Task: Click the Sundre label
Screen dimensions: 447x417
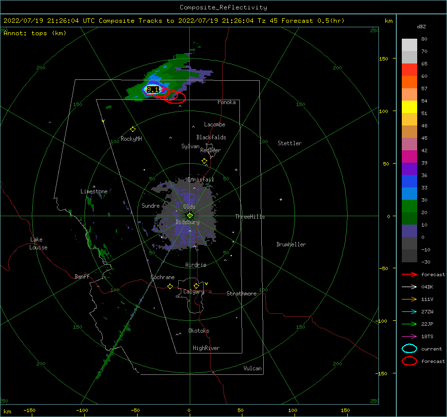Action: coord(150,206)
